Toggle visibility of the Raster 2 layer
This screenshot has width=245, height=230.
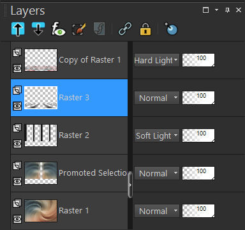coord(17,144)
